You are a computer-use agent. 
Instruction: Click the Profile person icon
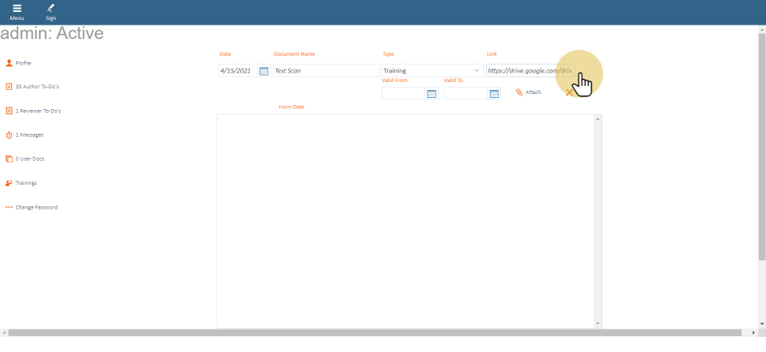tap(10, 63)
